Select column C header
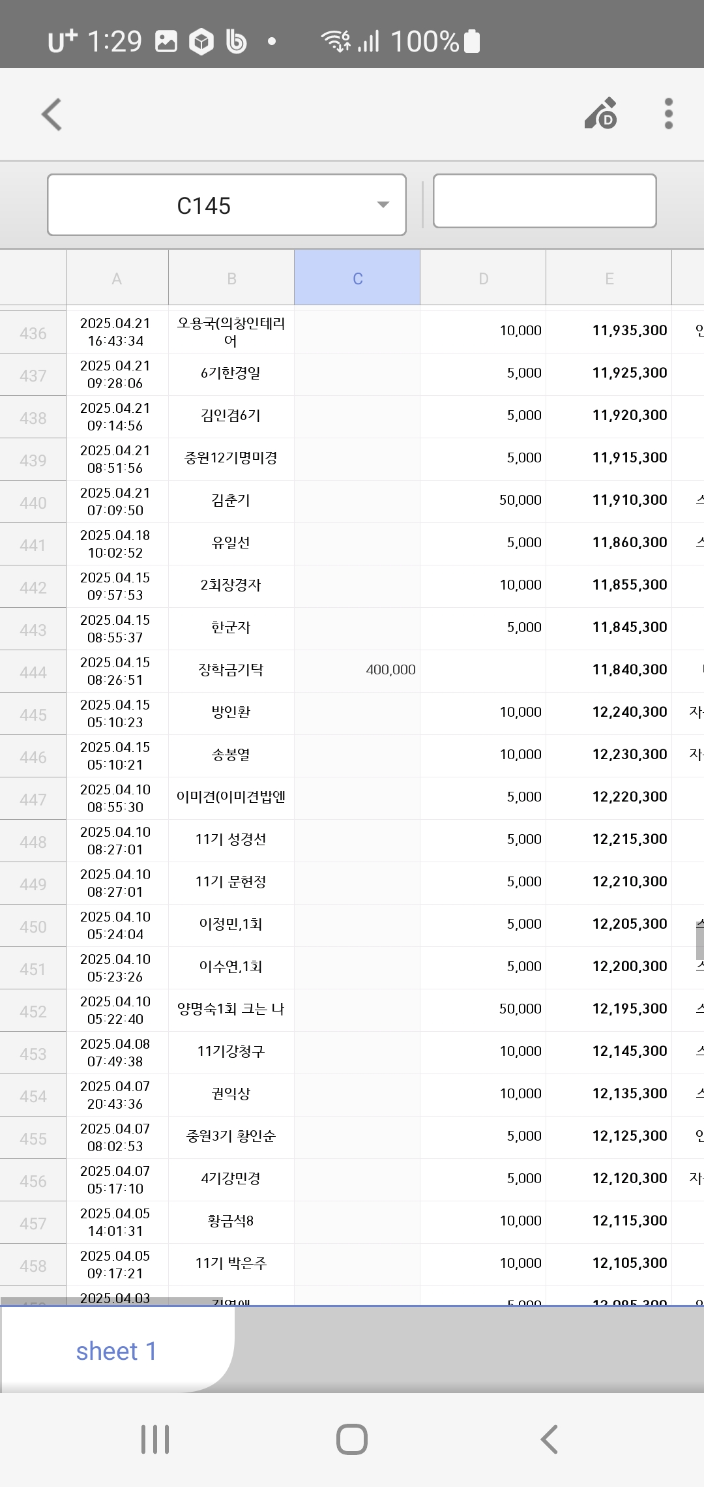The width and height of the screenshot is (704, 1487). (x=357, y=278)
